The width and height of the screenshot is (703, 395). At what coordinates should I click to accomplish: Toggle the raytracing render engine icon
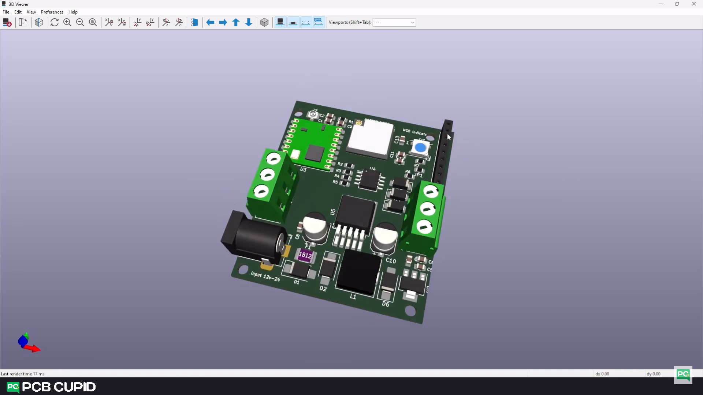39,23
